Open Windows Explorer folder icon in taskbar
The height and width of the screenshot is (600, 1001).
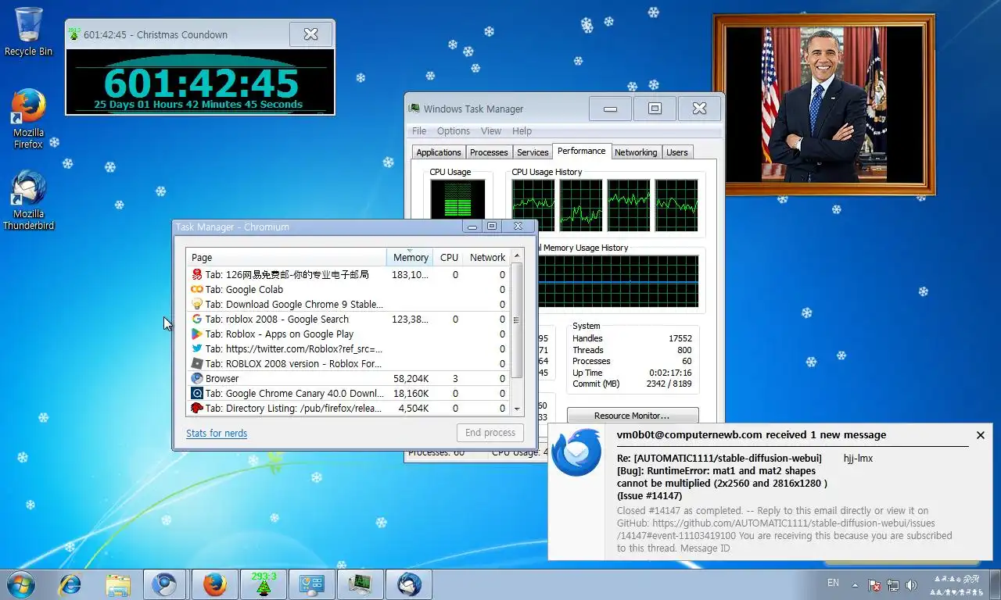pyautogui.click(x=118, y=584)
